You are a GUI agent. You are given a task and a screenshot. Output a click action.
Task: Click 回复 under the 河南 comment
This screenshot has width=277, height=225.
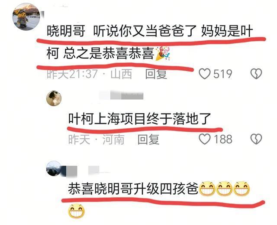[148, 139]
